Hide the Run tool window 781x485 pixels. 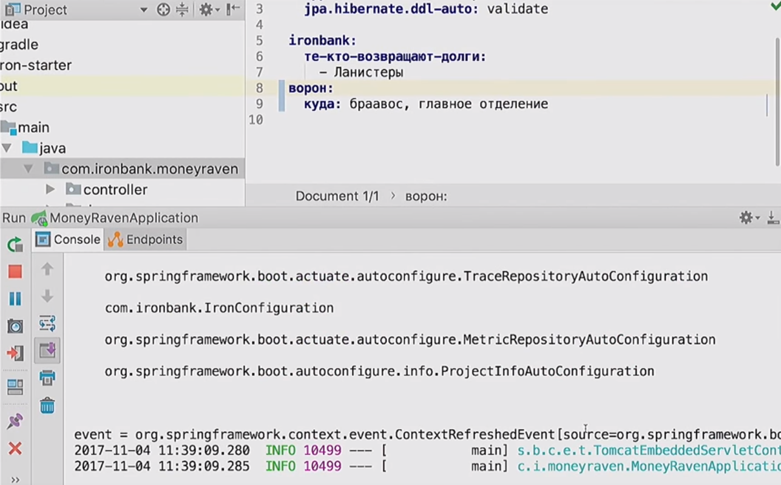pos(773,218)
